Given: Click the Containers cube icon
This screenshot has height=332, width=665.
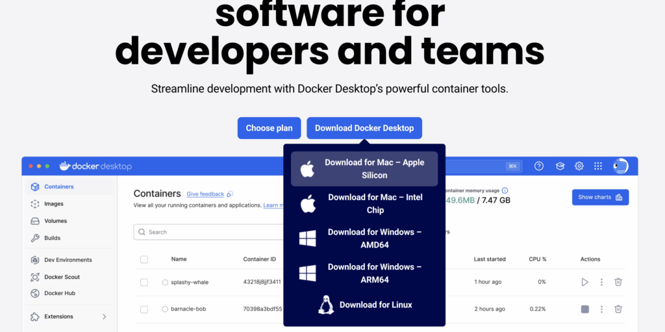Looking at the screenshot, I should [35, 187].
